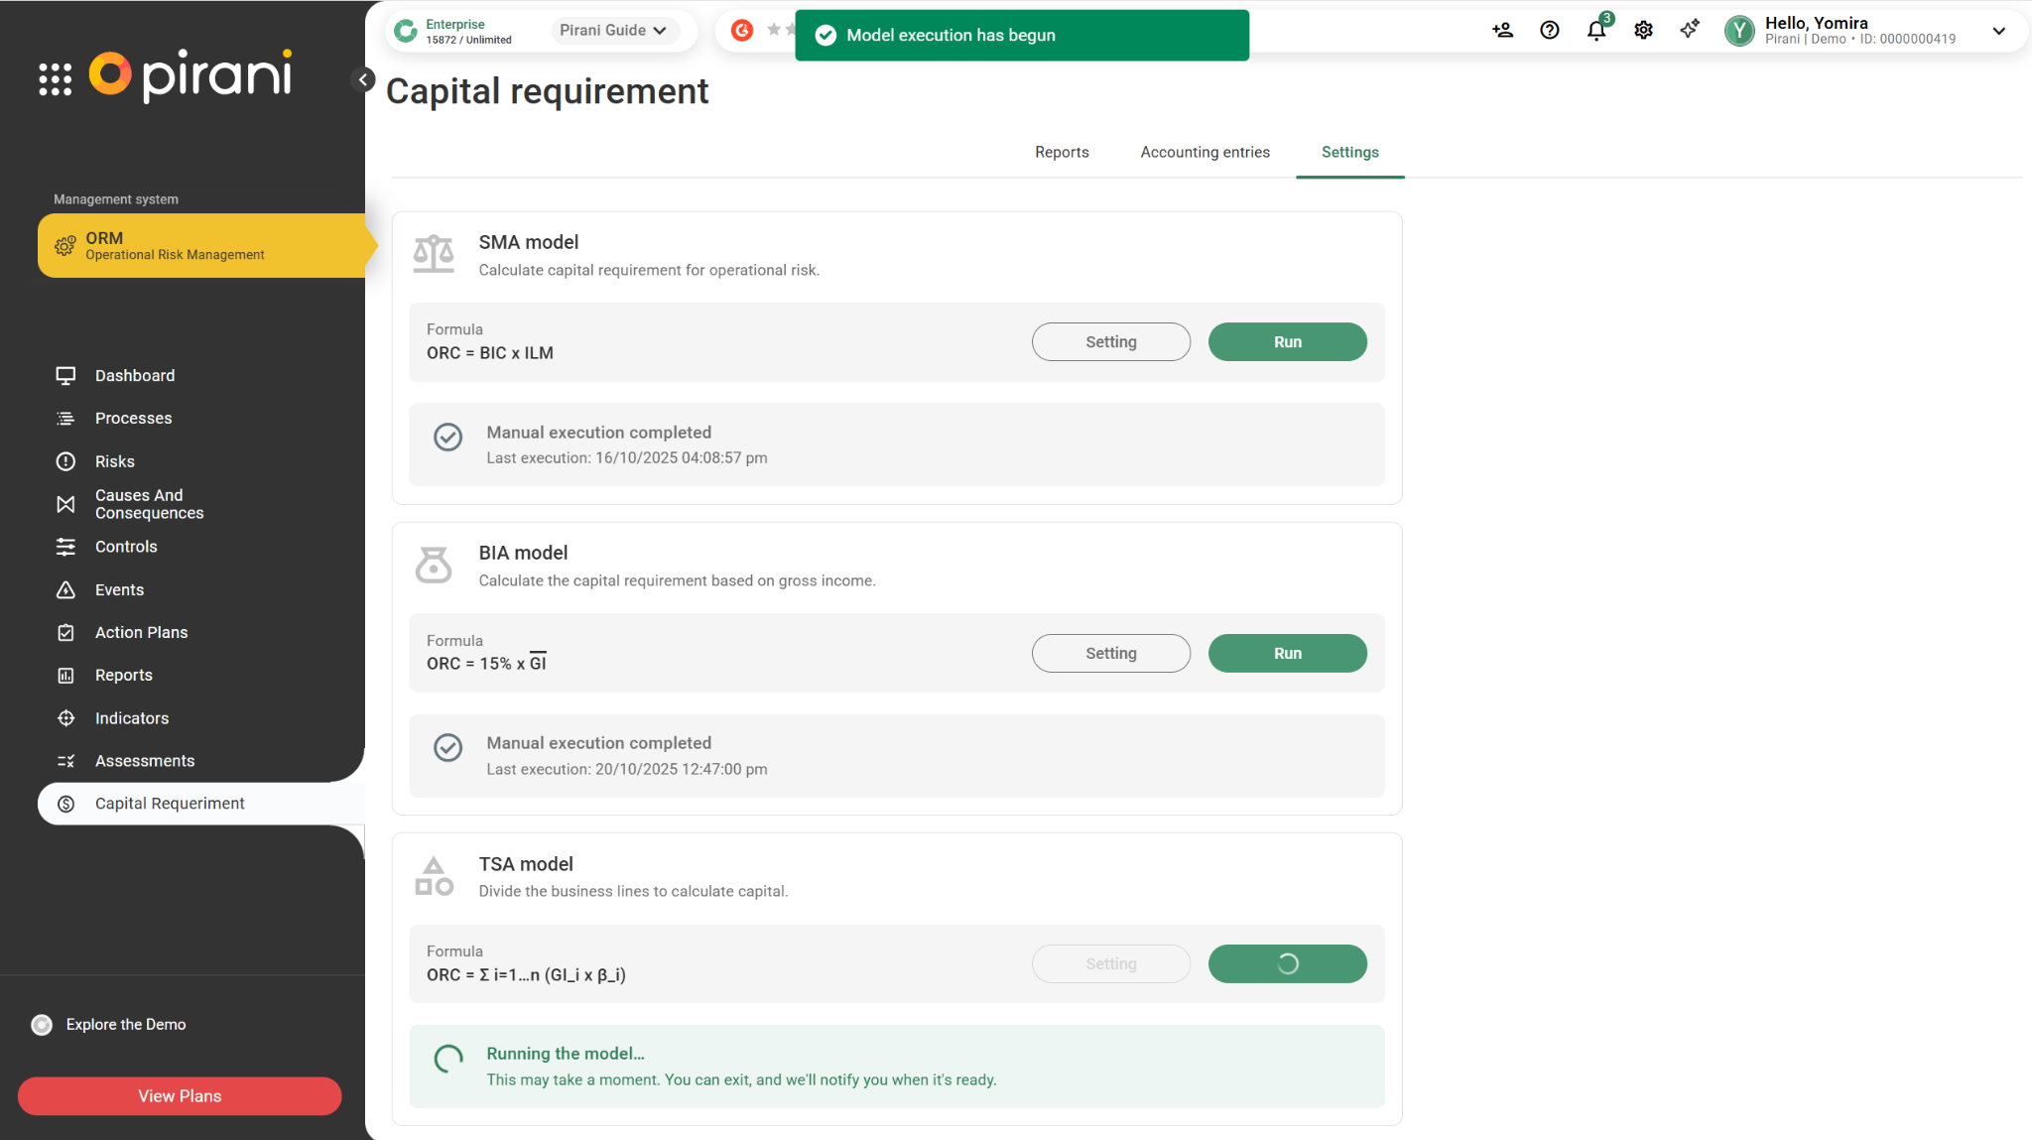Switch to Accounting entries tab
2032x1140 pixels.
[x=1205, y=152]
